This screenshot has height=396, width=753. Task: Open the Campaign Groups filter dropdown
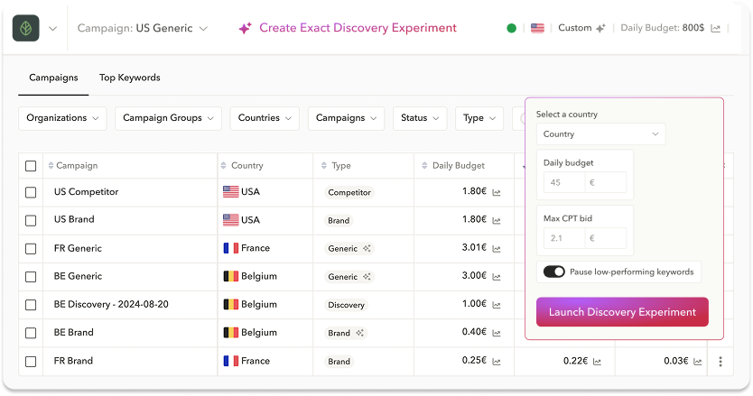[168, 118]
